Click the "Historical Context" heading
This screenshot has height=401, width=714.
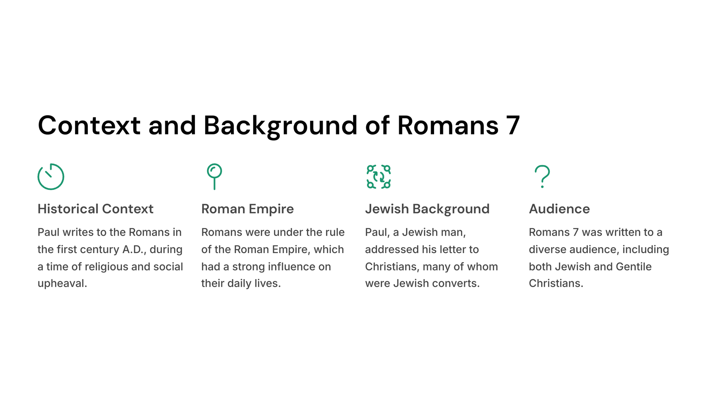[x=96, y=209]
